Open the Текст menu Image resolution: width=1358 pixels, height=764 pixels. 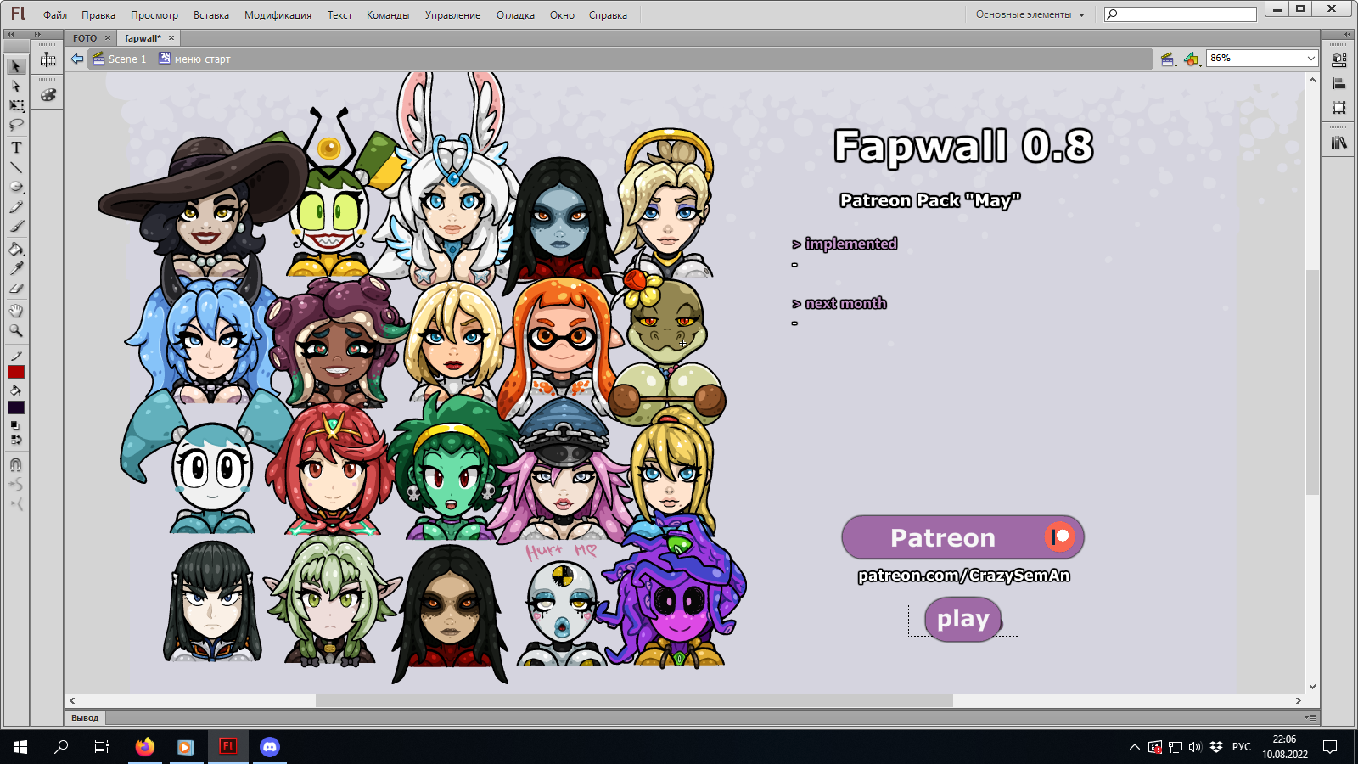339,15
